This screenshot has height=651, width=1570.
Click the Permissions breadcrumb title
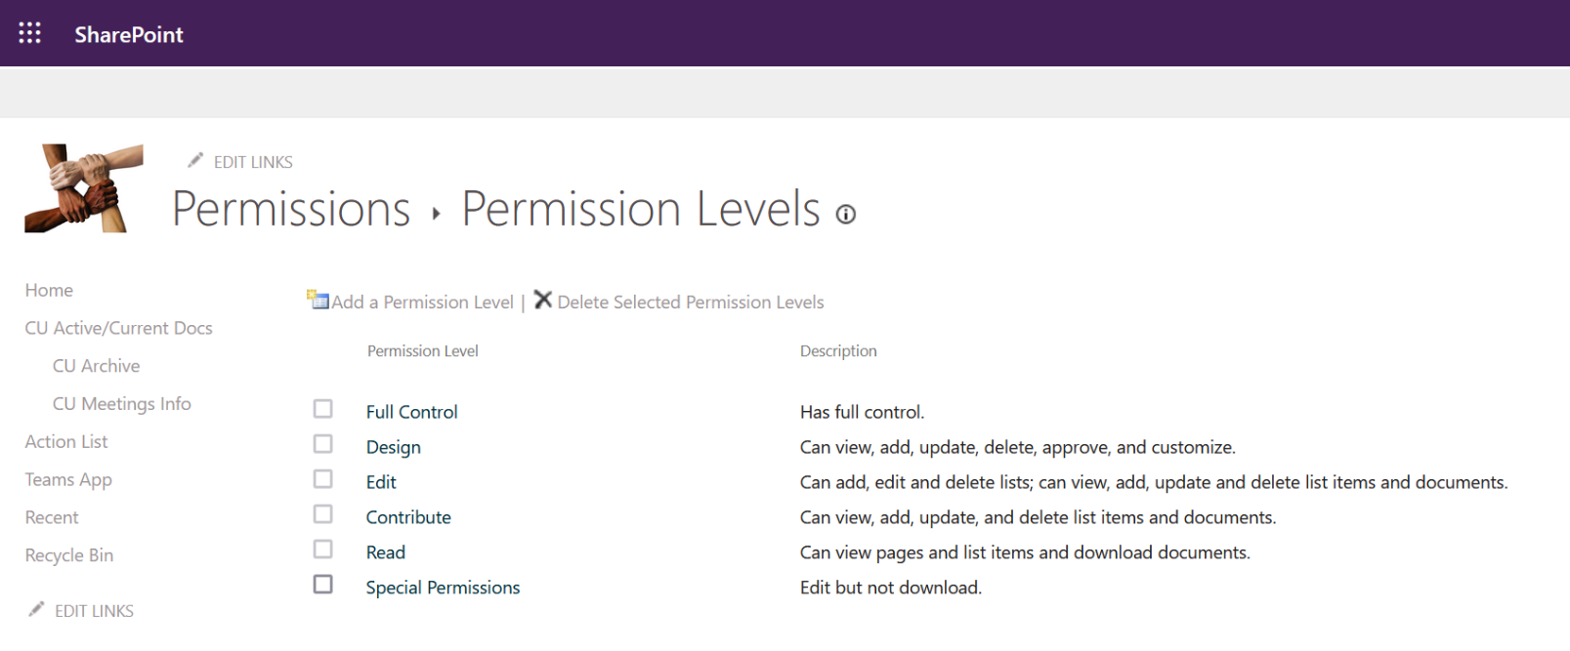click(291, 209)
